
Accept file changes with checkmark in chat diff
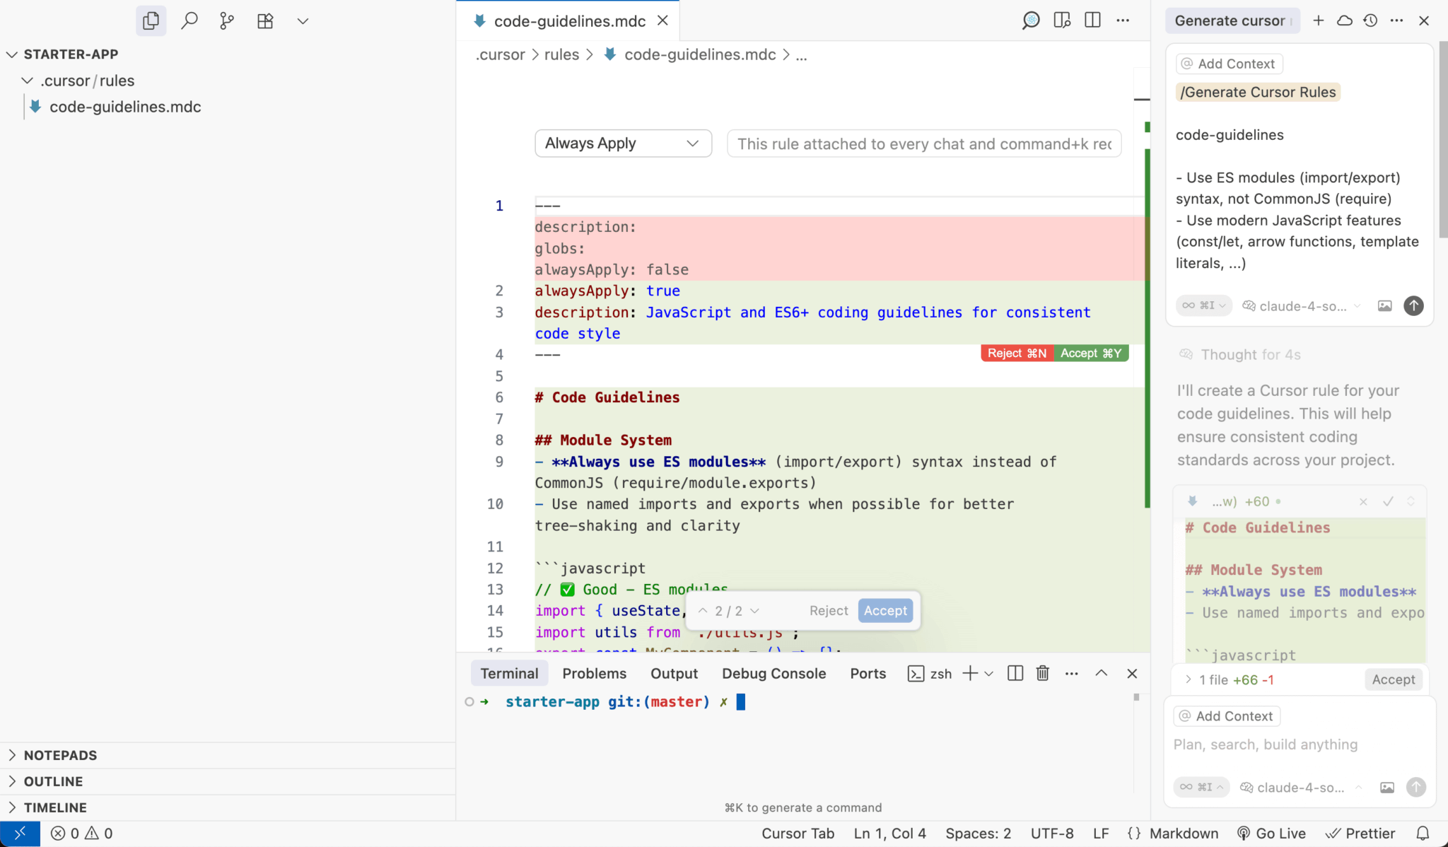click(x=1388, y=501)
